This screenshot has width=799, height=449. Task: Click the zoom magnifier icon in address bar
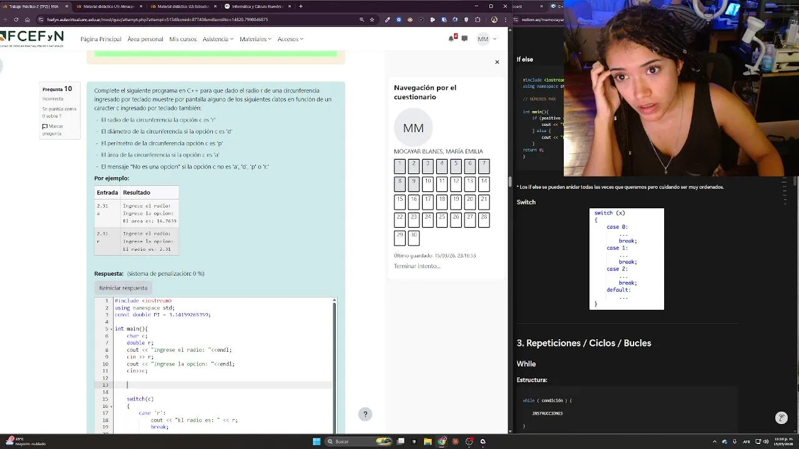[361, 19]
